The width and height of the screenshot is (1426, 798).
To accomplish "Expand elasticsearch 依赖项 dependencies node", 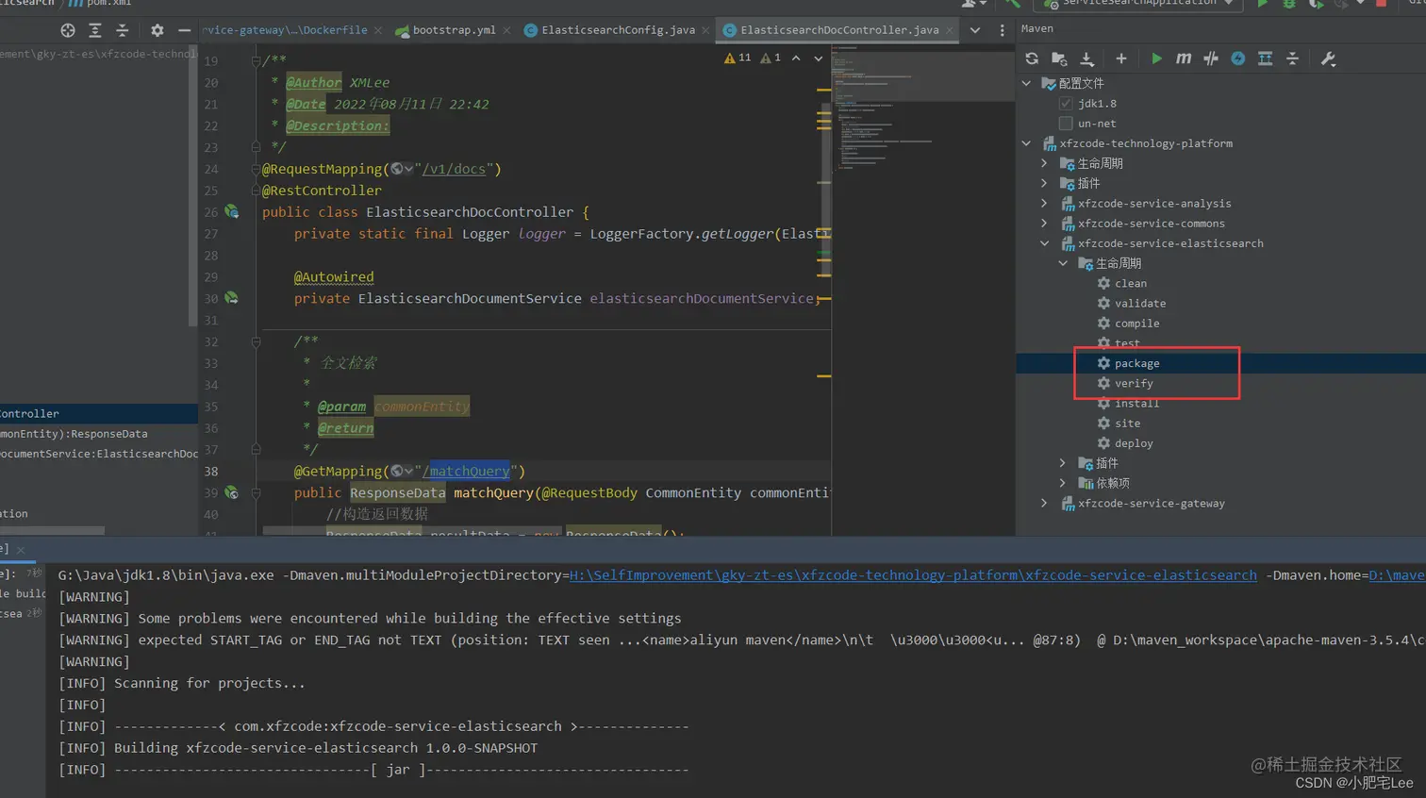I will coord(1063,483).
